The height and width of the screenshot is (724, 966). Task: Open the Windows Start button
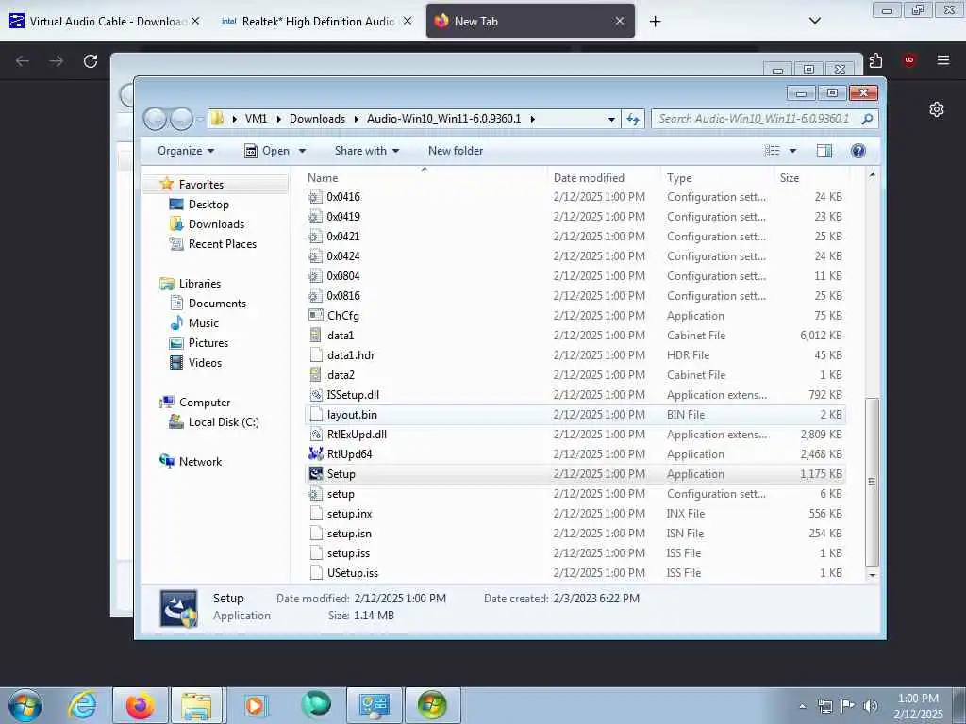coord(25,705)
